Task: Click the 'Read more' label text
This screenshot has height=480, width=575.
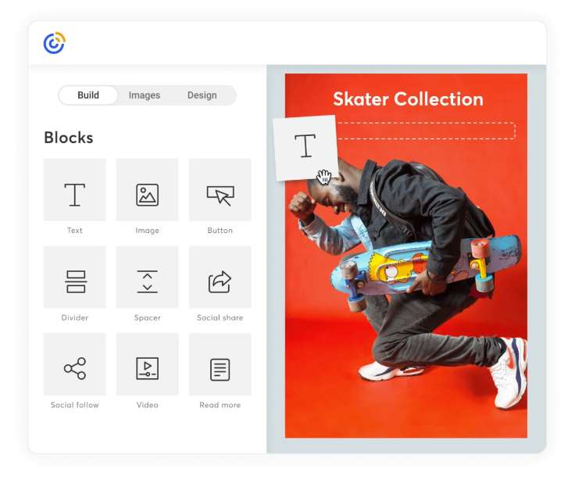Action: click(220, 405)
